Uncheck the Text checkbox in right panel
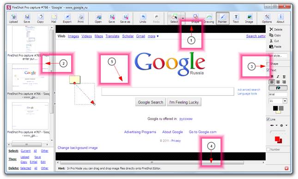 pyautogui.click(x=268, y=70)
